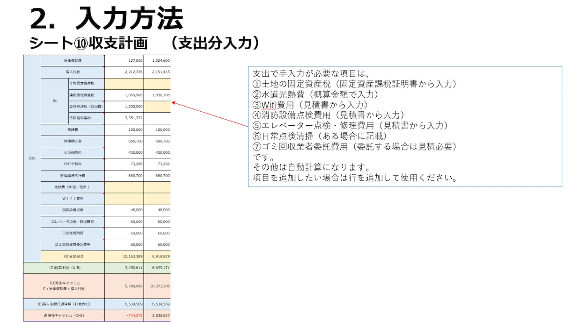The image size is (571, 322).
Task: Click the (E)借入金銀行返済額 row label
Action: (64, 304)
